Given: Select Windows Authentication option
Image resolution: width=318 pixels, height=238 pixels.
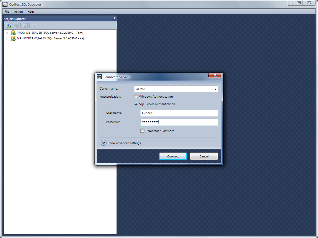Looking at the screenshot, I should pos(136,97).
